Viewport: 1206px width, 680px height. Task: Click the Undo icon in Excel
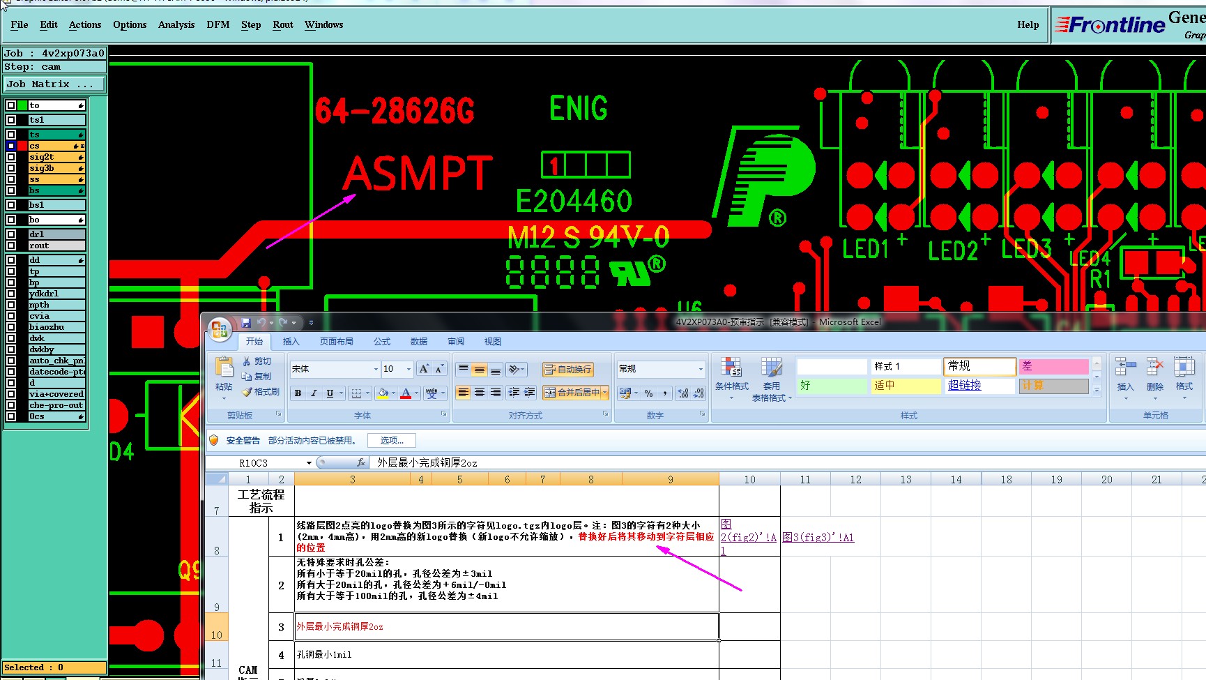(x=262, y=323)
